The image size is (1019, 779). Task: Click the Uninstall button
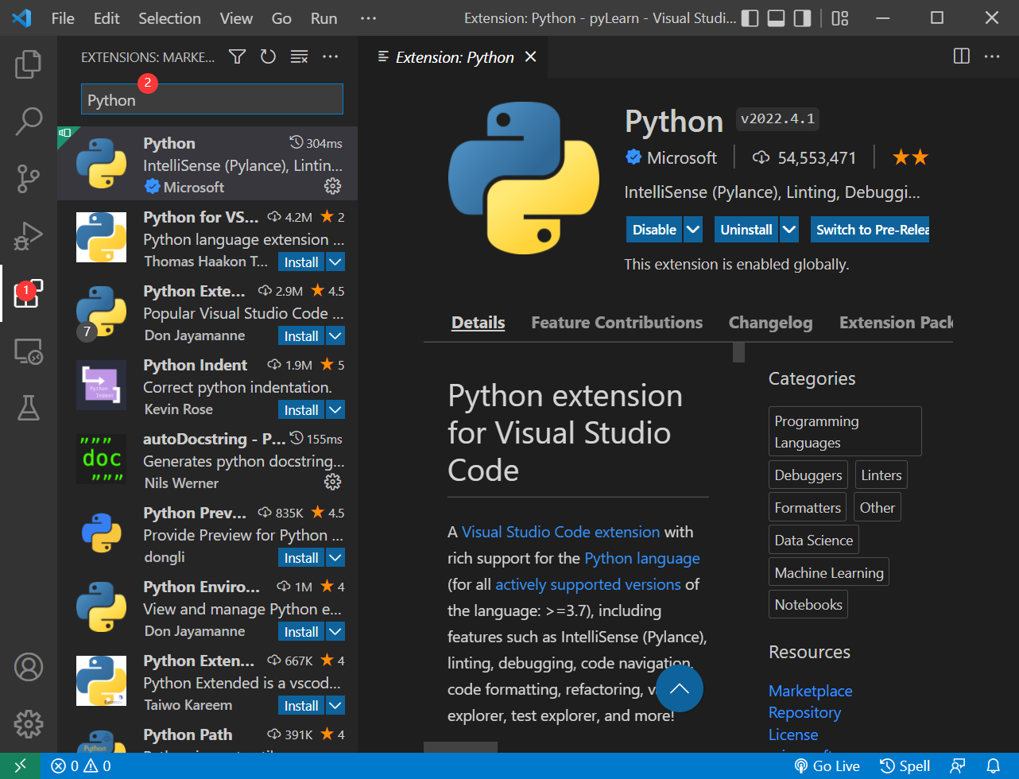(746, 230)
